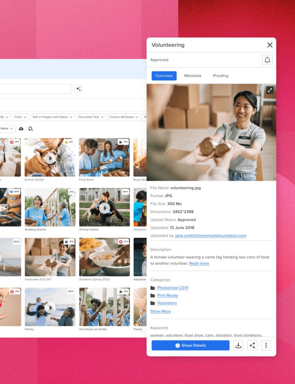
Task: Expand Text in Images and Videos filter
Action: point(53,117)
